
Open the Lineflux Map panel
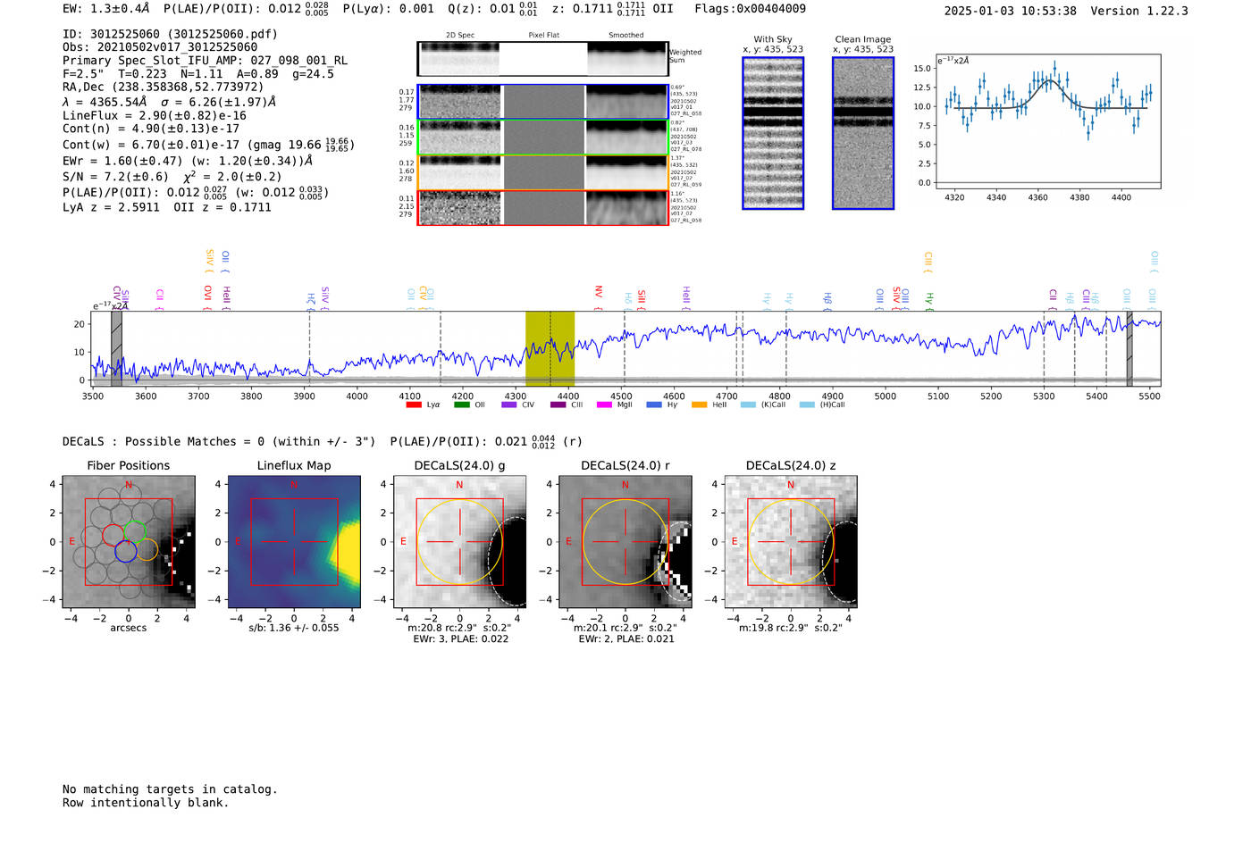click(294, 542)
